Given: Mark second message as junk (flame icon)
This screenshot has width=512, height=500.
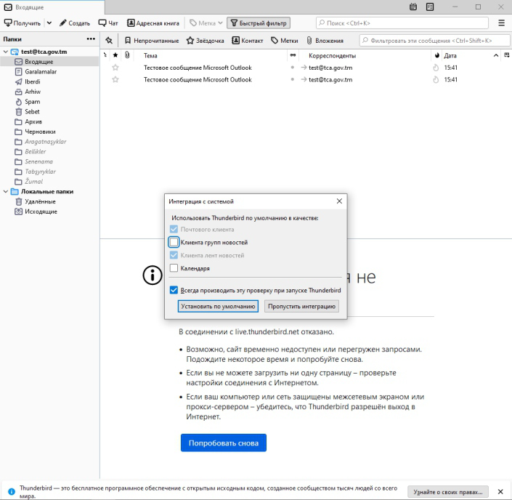Looking at the screenshot, I should [436, 79].
